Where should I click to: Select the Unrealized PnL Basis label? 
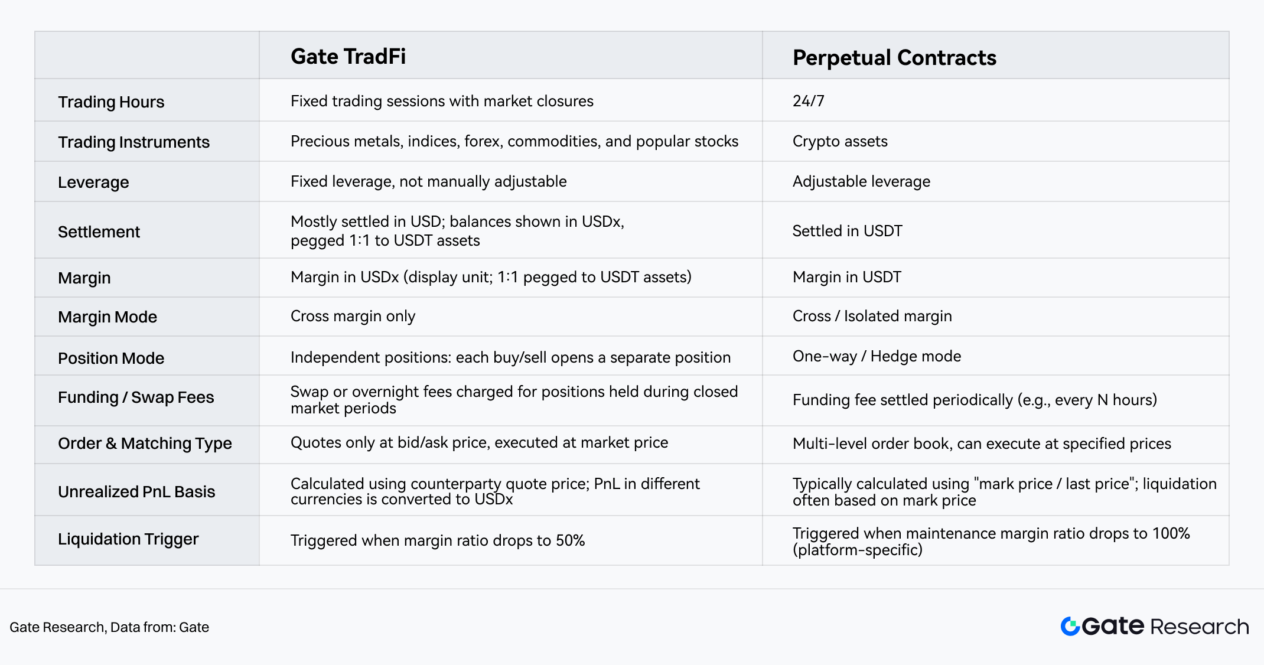(x=136, y=491)
